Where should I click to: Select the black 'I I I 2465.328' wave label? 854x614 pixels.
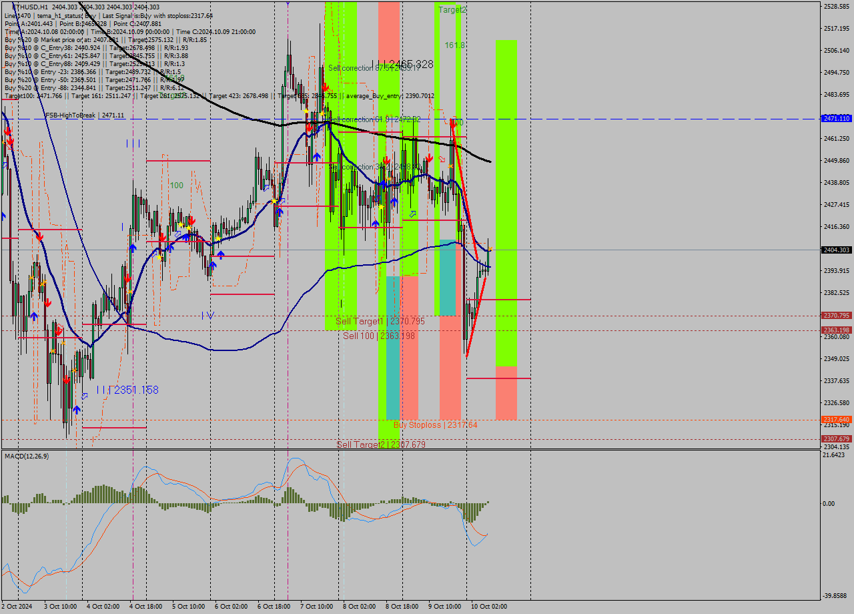click(x=402, y=64)
